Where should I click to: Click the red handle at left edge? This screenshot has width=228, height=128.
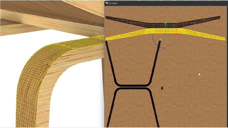(106, 34)
